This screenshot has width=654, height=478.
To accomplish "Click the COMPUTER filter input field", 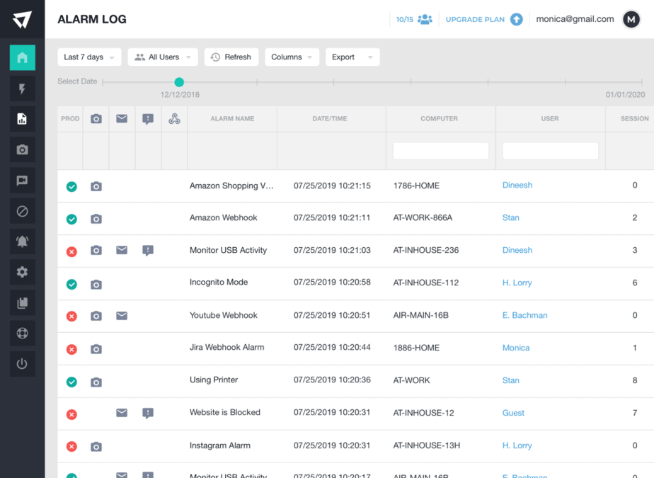I will 440,151.
